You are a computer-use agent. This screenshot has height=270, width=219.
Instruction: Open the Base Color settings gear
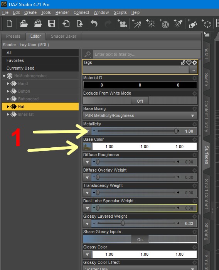(x=195, y=140)
